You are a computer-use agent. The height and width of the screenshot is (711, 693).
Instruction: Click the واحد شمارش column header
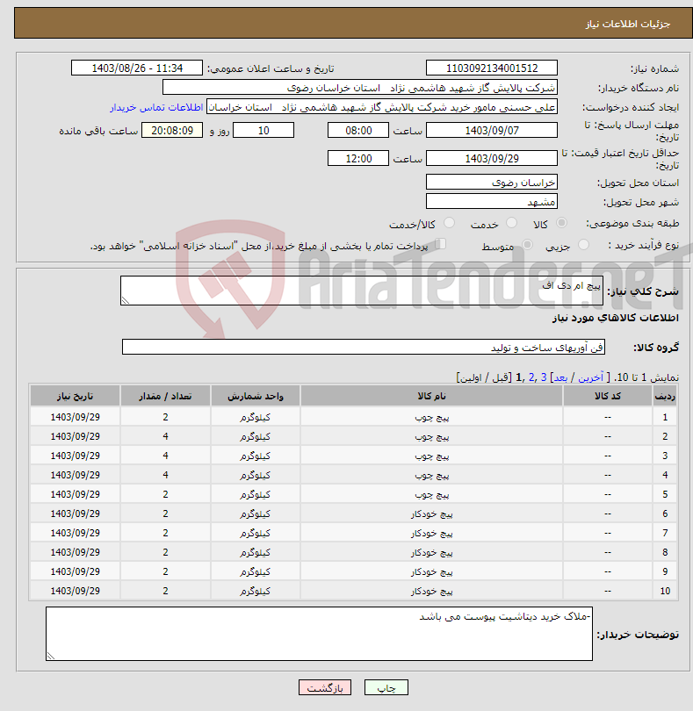[255, 396]
